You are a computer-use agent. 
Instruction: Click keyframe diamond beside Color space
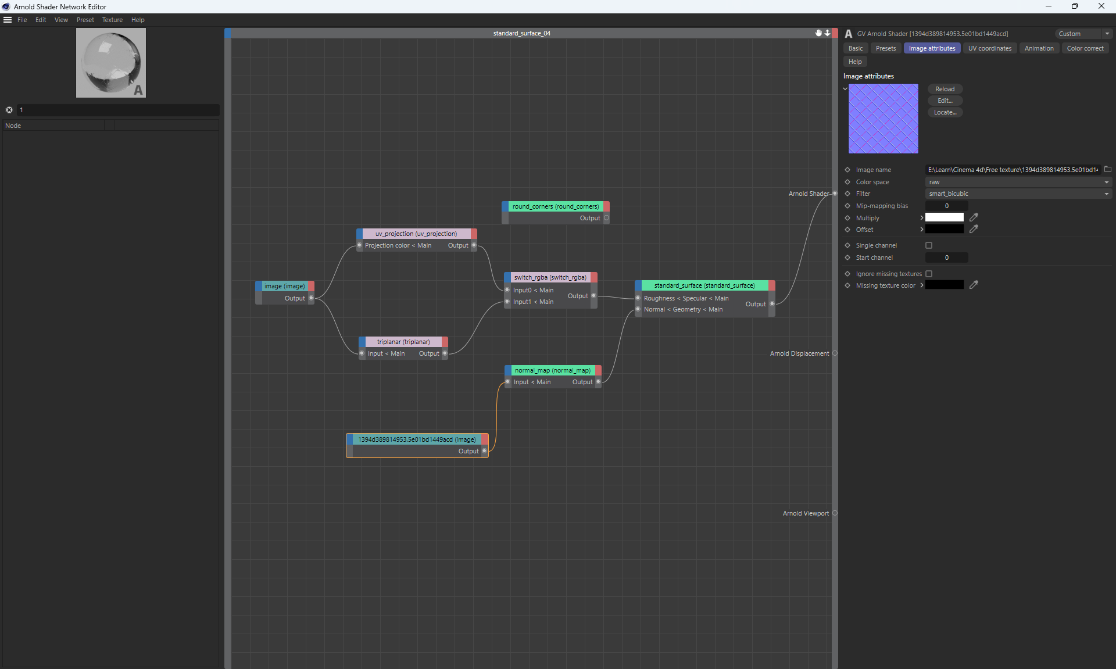[847, 182]
